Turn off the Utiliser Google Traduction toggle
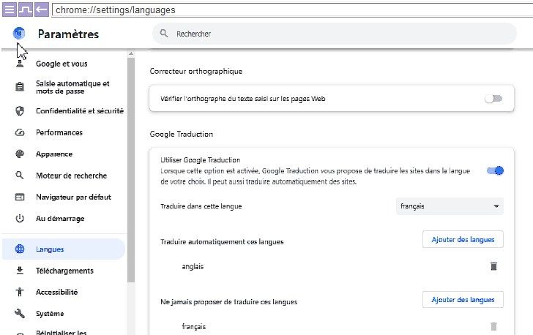This screenshot has height=335, width=533. click(495, 170)
